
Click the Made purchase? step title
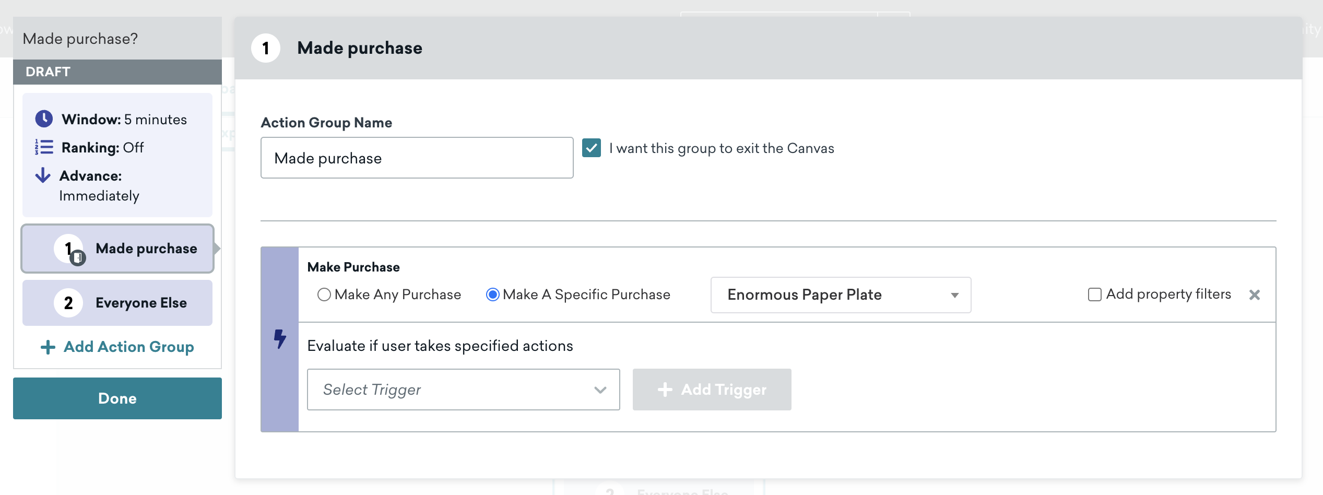[80, 39]
